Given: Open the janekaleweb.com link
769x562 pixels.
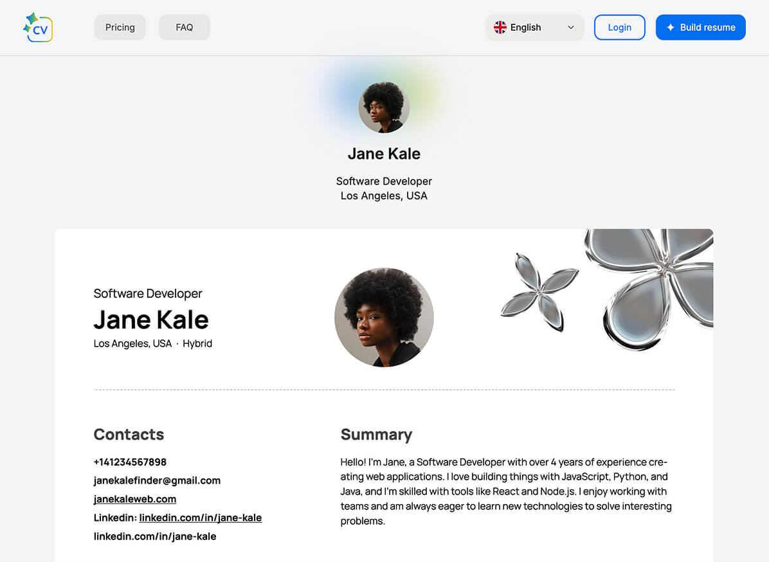Looking at the screenshot, I should pos(135,499).
